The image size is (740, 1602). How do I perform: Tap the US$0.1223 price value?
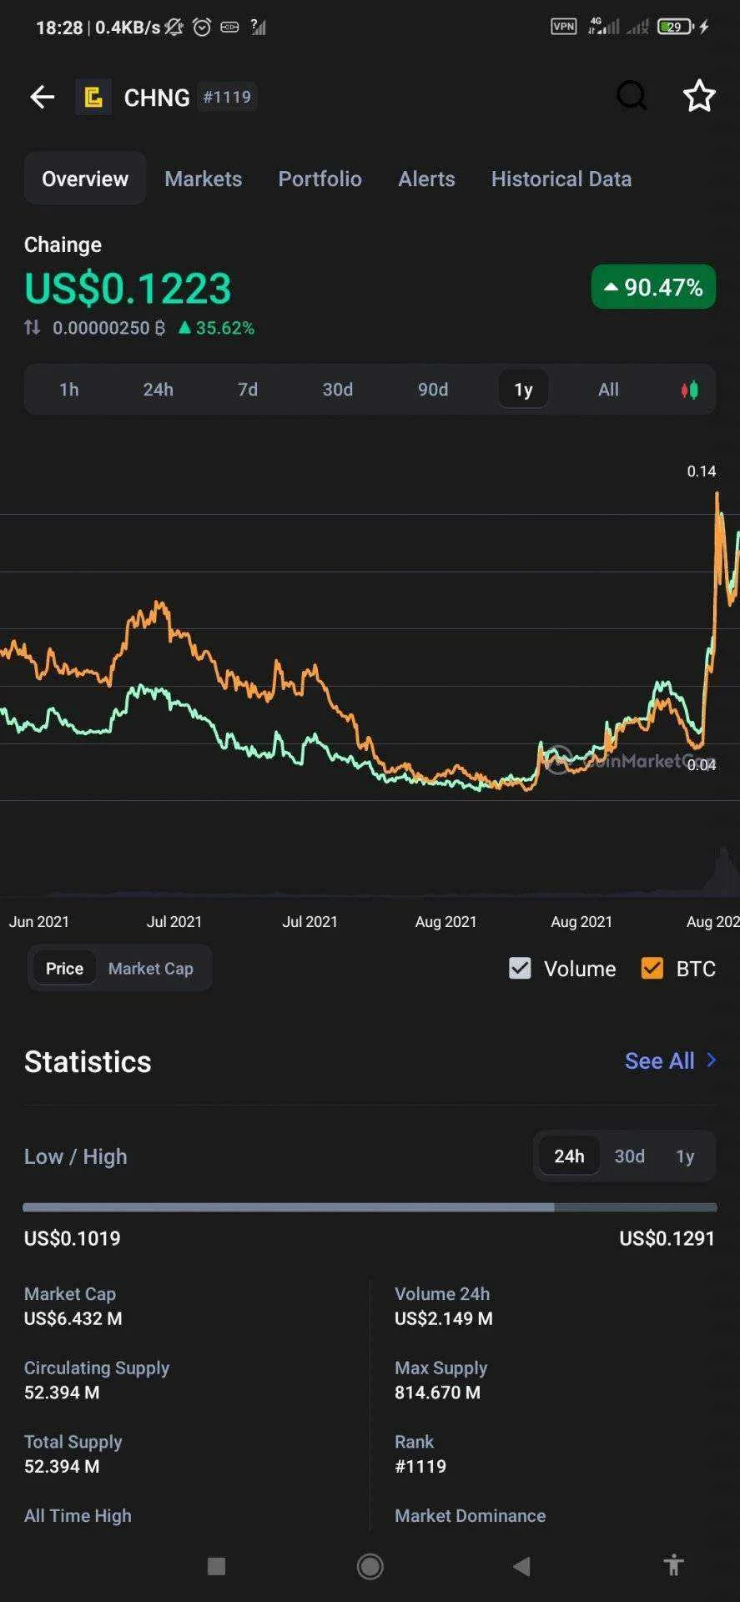click(128, 289)
